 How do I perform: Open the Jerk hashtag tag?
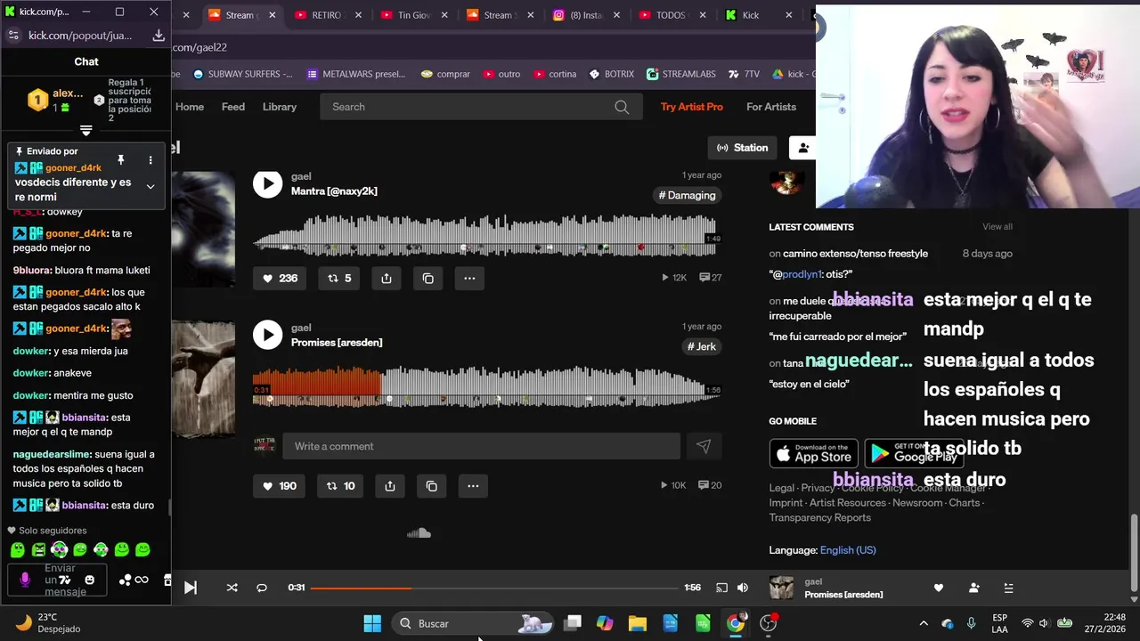[701, 346]
